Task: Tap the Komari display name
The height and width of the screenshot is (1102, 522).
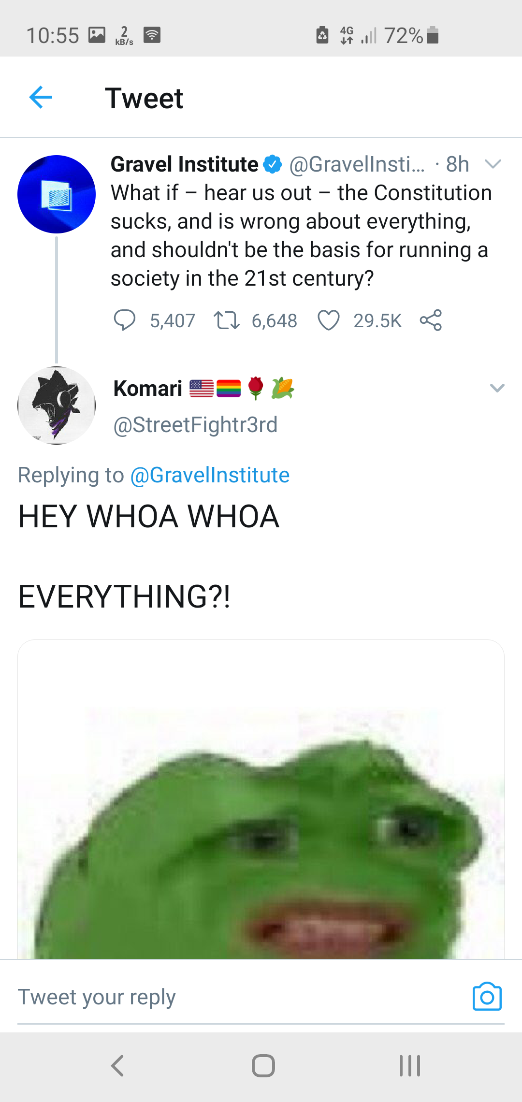Action: [148, 389]
